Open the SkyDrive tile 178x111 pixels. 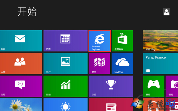122,64
